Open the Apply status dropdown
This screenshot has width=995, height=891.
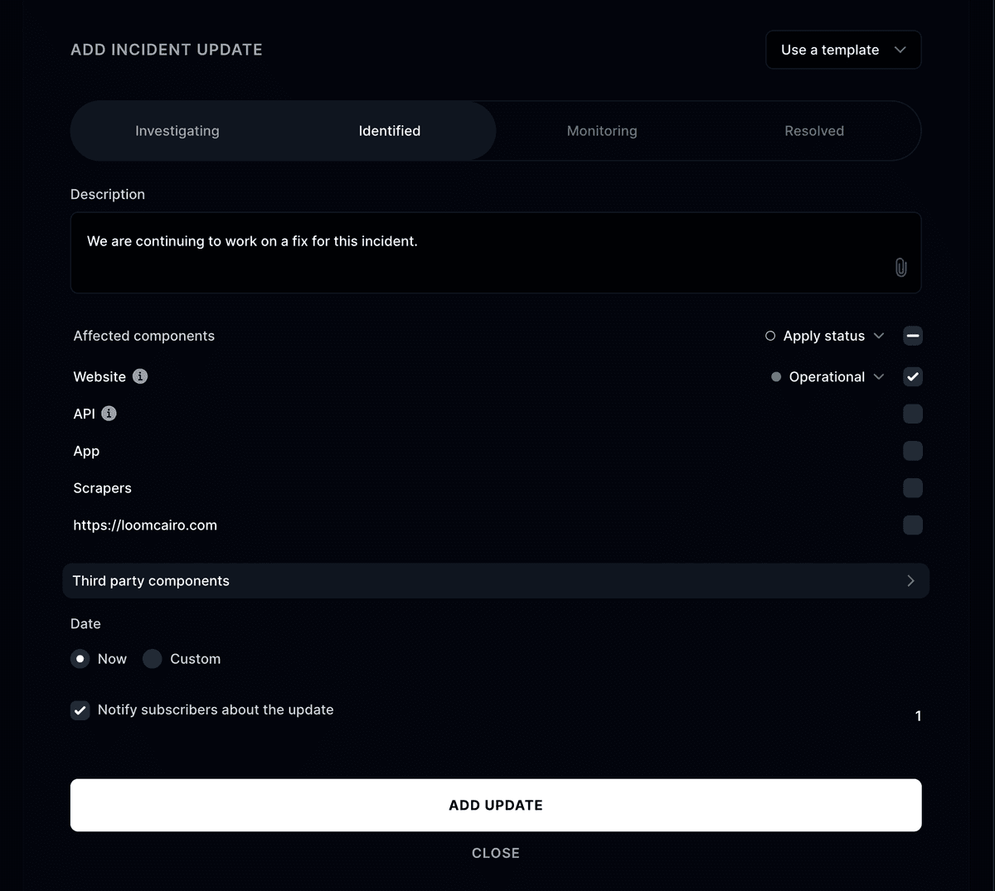pyautogui.click(x=878, y=336)
